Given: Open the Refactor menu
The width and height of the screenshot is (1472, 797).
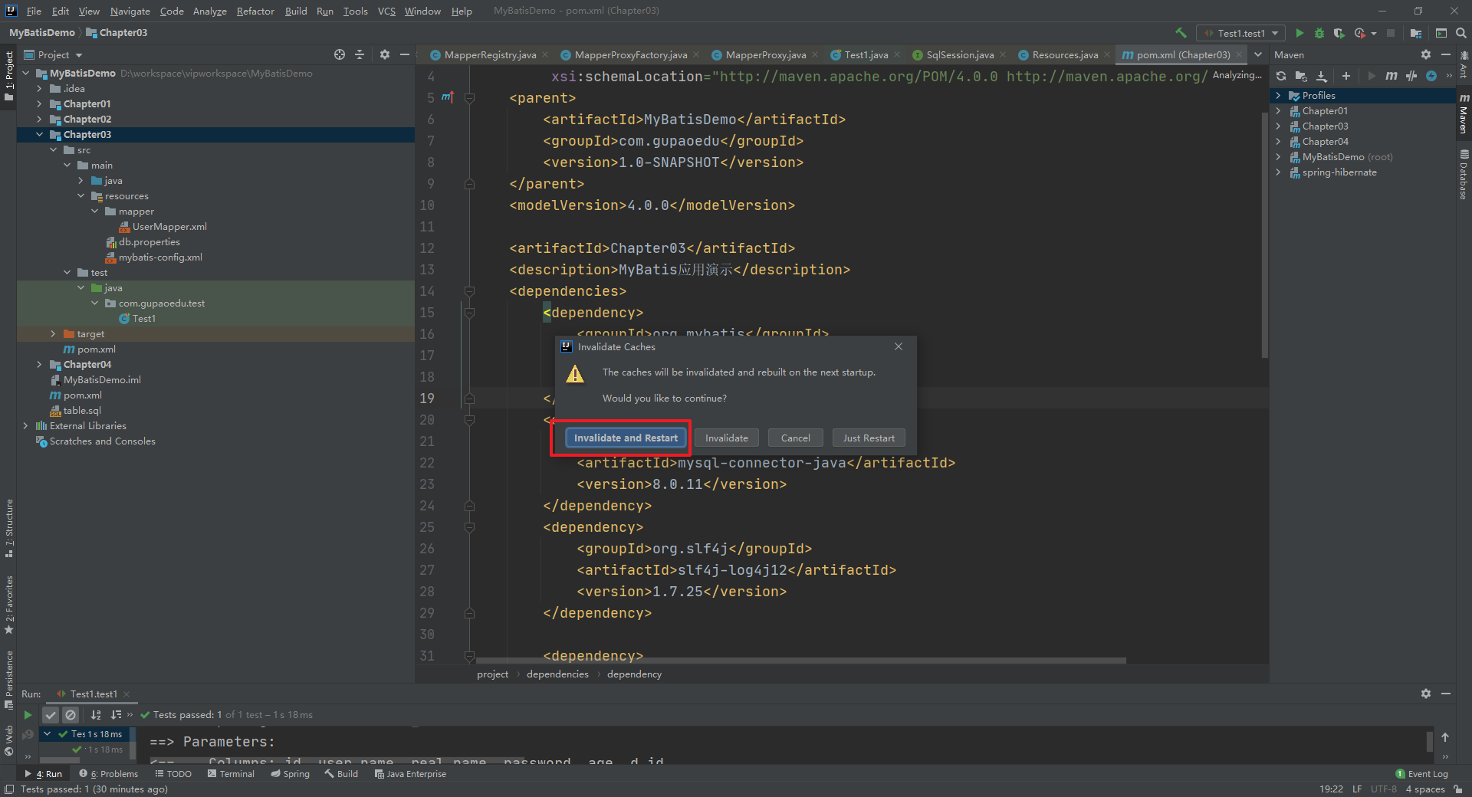Looking at the screenshot, I should click(255, 11).
